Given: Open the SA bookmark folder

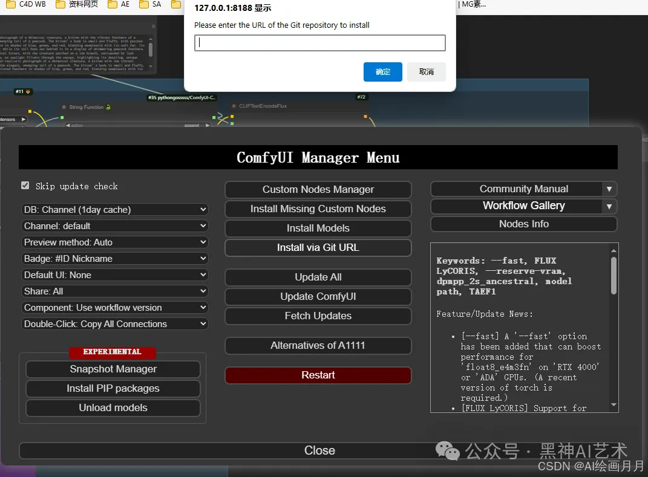Looking at the screenshot, I should point(150,4).
